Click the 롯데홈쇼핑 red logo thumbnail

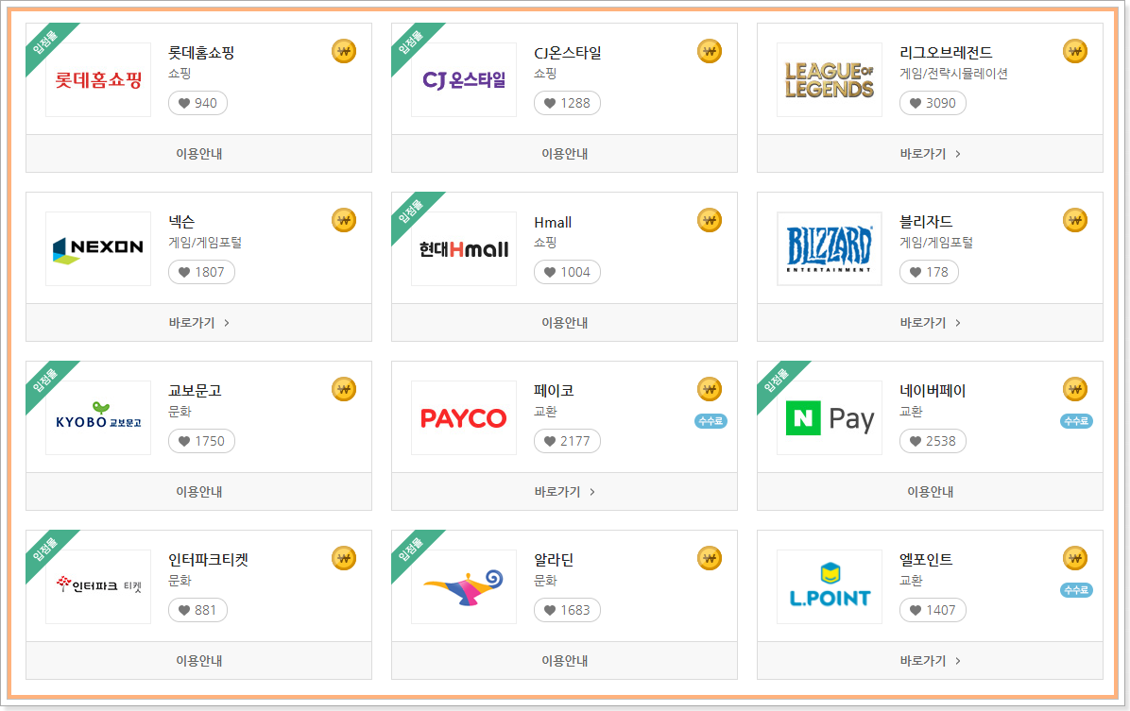point(98,80)
